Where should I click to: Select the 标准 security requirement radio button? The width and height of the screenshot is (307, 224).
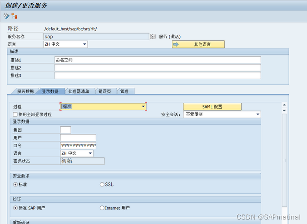click(x=15, y=184)
